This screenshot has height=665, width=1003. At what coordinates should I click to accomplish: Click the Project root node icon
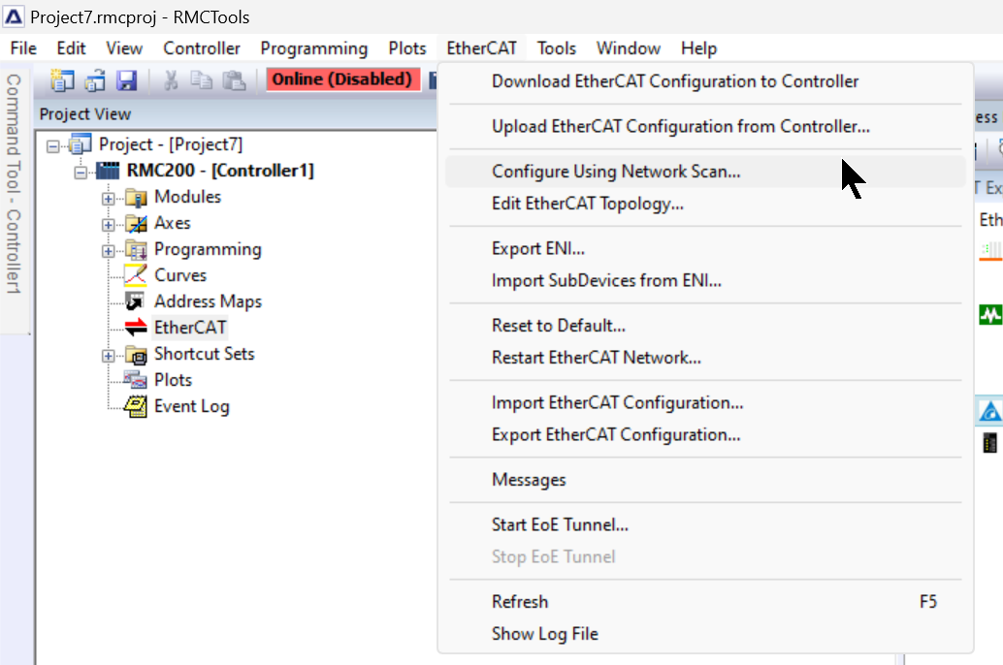80,144
